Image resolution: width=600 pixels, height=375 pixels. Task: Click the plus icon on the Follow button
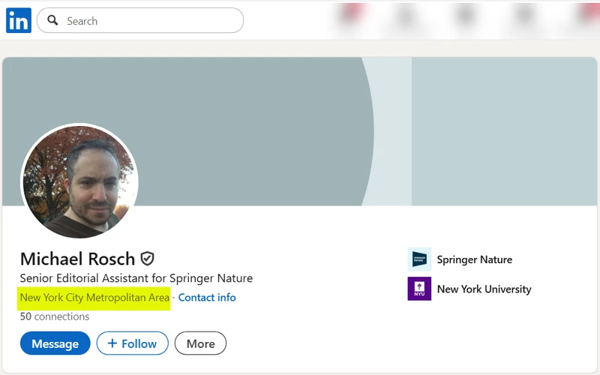[112, 343]
